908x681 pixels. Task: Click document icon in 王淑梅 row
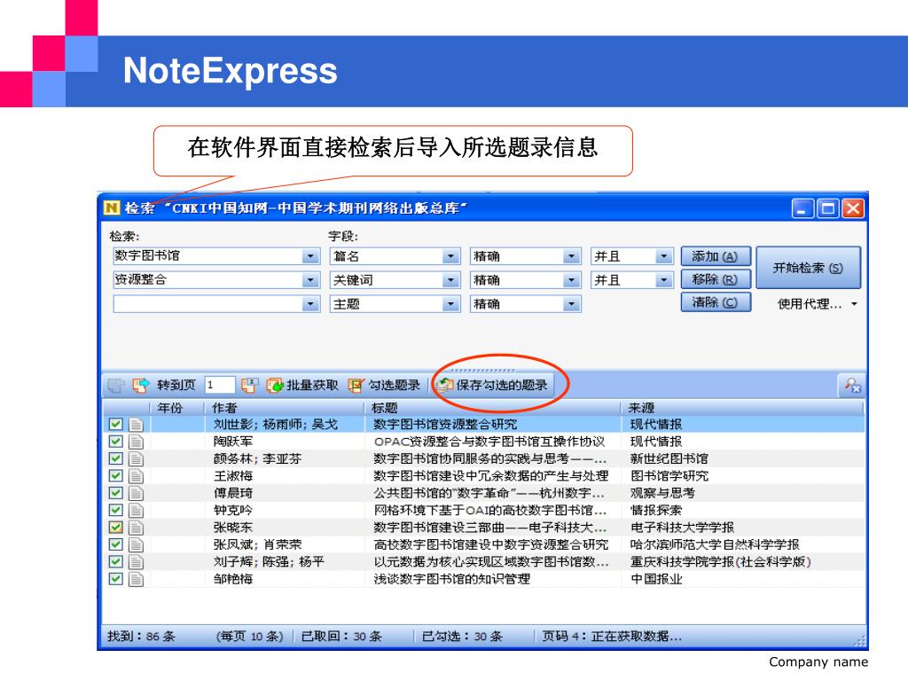pyautogui.click(x=136, y=476)
